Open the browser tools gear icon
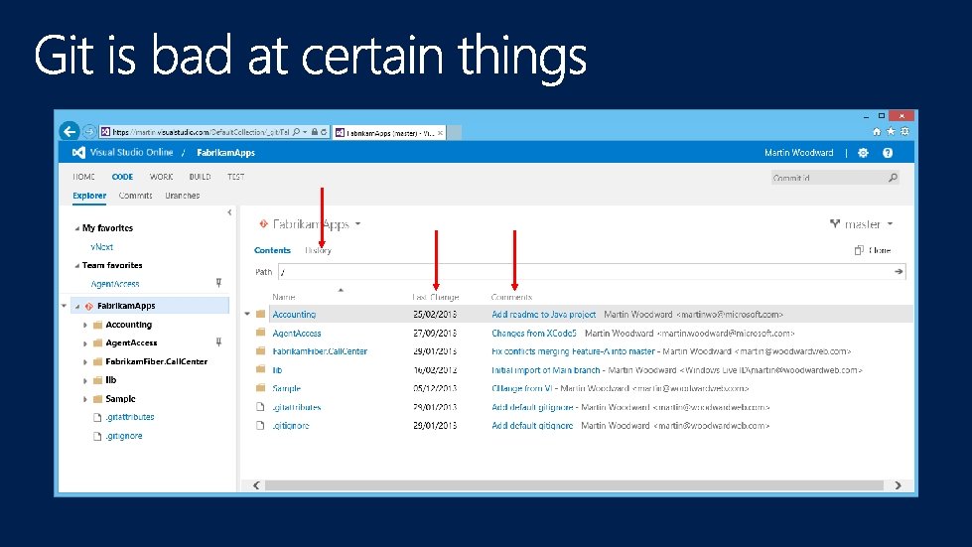 905,131
